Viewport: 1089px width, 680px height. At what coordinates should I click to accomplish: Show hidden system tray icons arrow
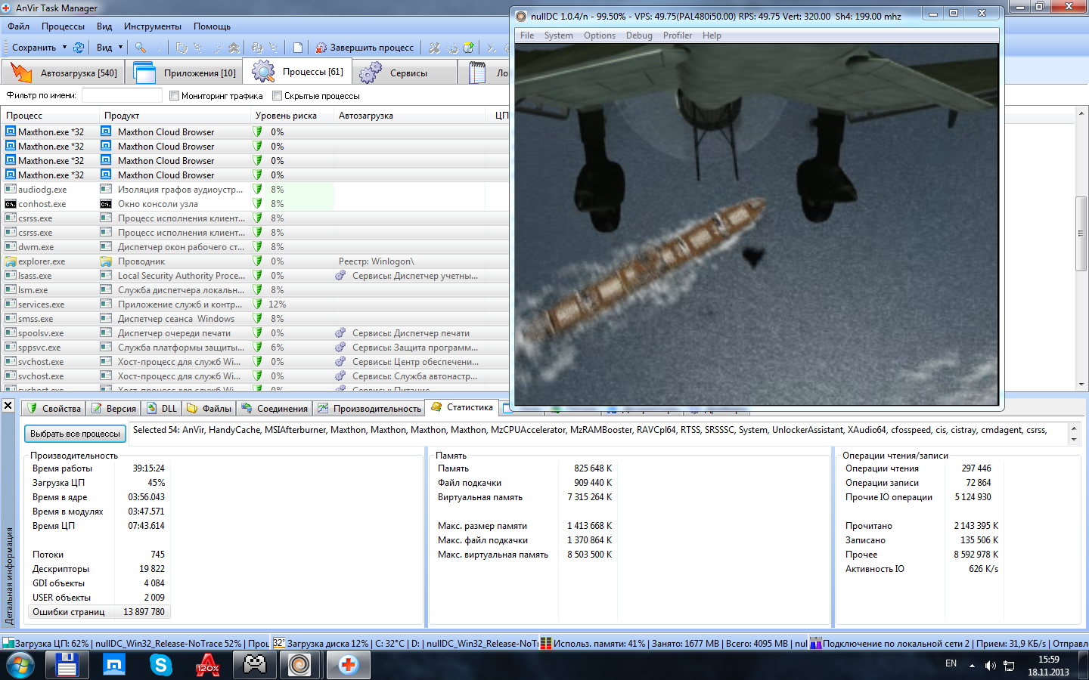click(x=972, y=665)
